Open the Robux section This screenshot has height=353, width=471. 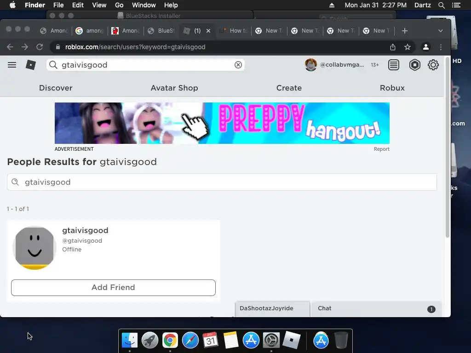tap(392, 88)
